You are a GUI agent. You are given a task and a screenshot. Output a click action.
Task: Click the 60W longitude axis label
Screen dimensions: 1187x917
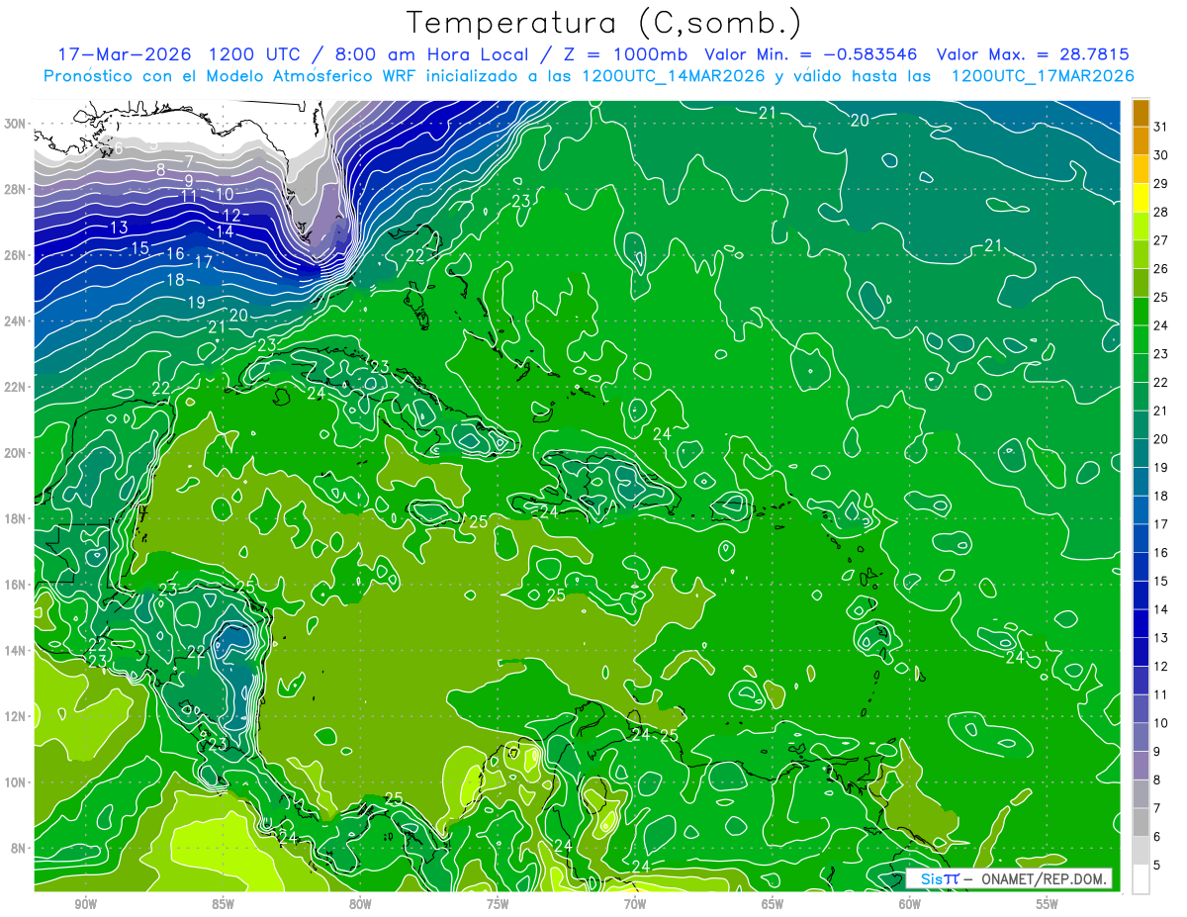(x=910, y=904)
